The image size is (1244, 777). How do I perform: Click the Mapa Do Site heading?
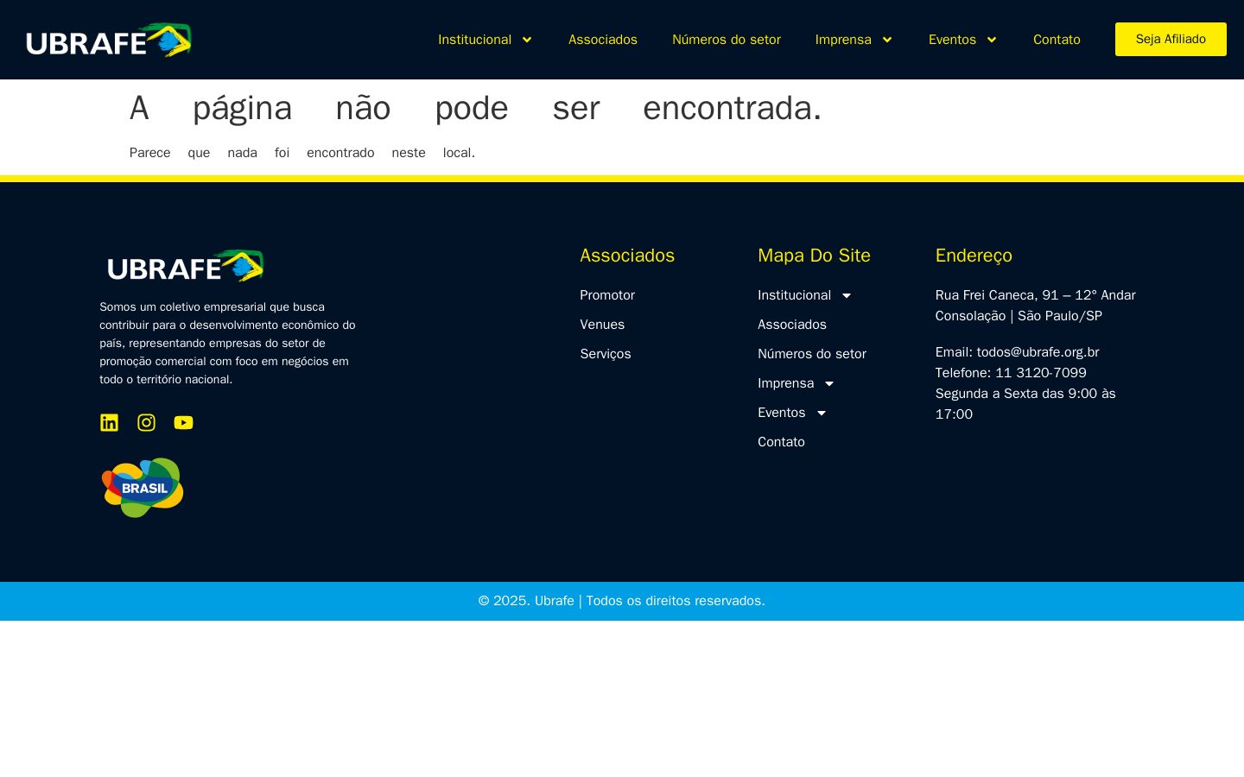(x=814, y=256)
